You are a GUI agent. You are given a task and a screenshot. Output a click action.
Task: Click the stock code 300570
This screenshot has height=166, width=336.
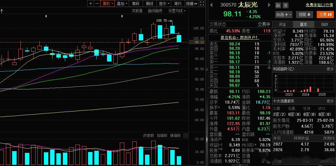point(228,5)
